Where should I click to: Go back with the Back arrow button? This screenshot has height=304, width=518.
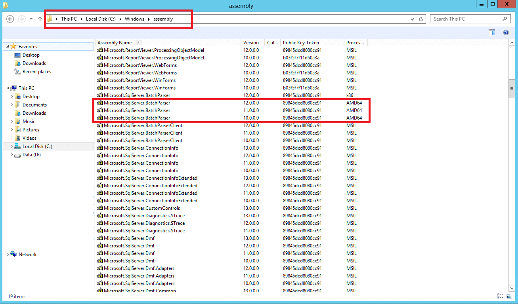10,19
